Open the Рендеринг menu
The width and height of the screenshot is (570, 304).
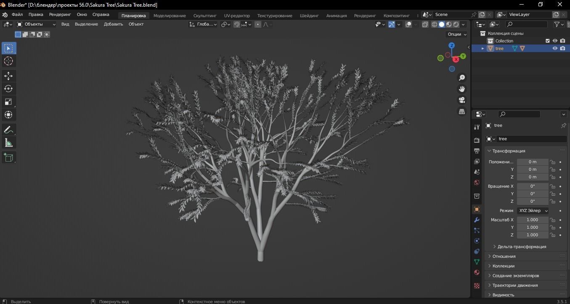pyautogui.click(x=60, y=15)
